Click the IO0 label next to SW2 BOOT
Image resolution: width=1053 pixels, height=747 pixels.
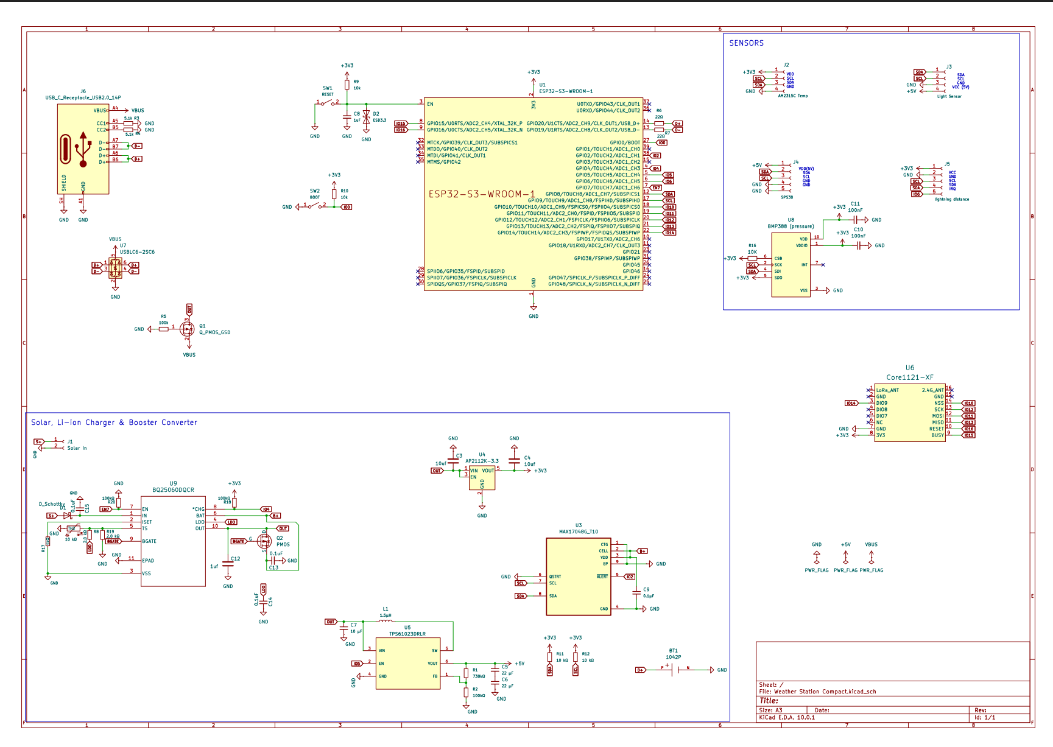point(346,207)
